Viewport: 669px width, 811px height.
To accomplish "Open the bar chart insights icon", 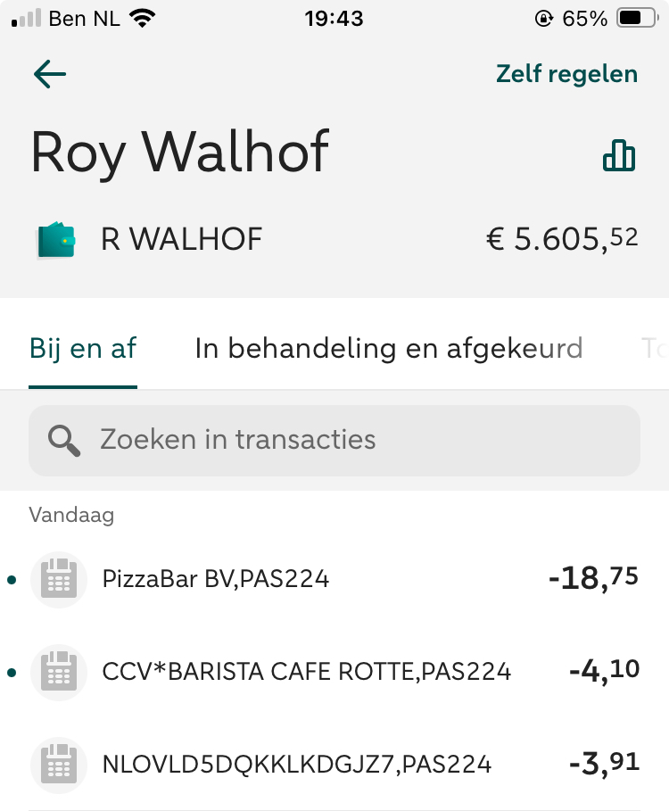I will click(x=619, y=155).
